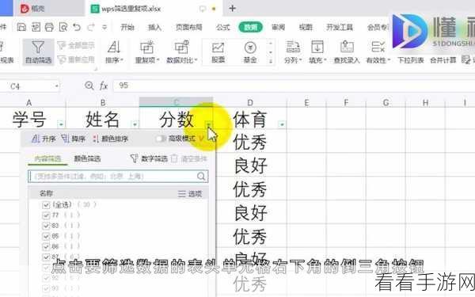Switch to the Formulas (公式) tab
Image resolution: width=475 pixels, height=297 pixels.
223,27
